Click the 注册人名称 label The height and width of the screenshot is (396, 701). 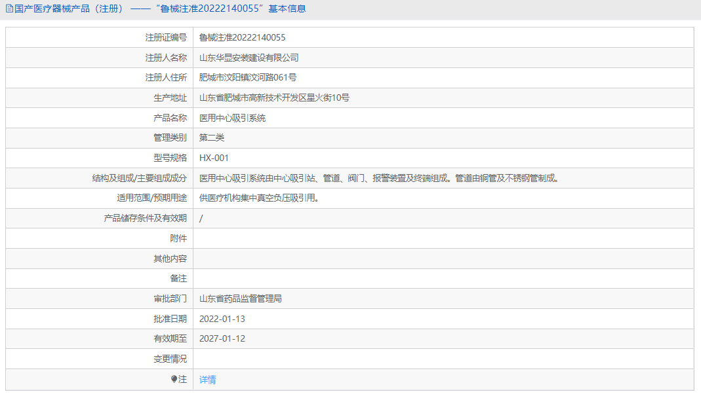(x=166, y=58)
